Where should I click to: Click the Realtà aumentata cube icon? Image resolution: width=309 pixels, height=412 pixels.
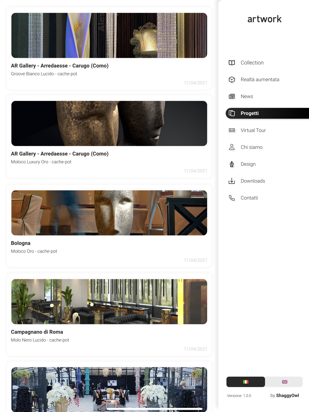point(232,80)
